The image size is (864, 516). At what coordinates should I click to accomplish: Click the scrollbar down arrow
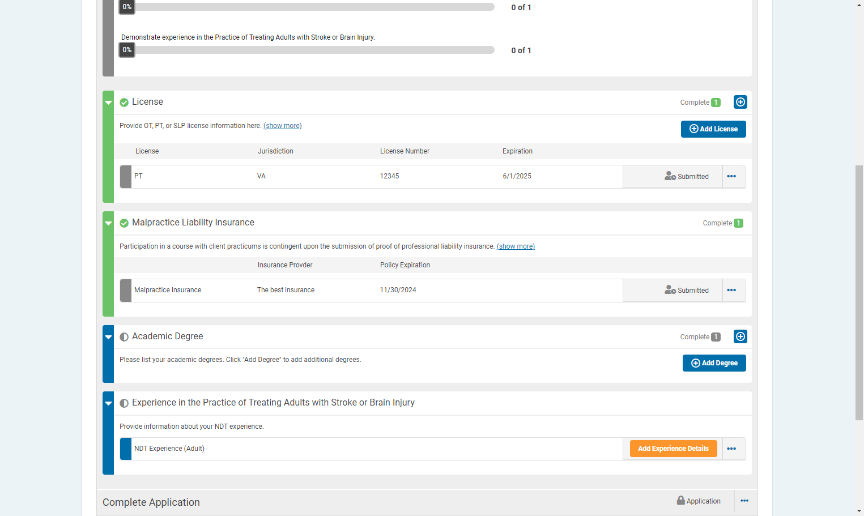(x=859, y=511)
